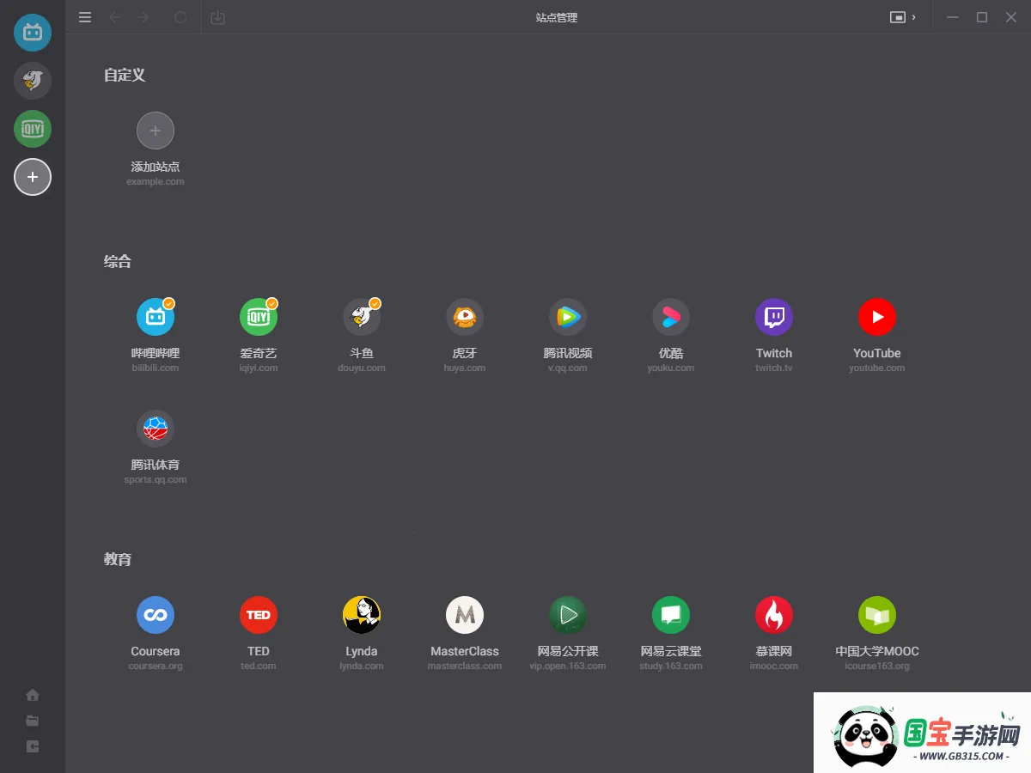Toggle the check badge on 斗鱼

click(x=375, y=303)
